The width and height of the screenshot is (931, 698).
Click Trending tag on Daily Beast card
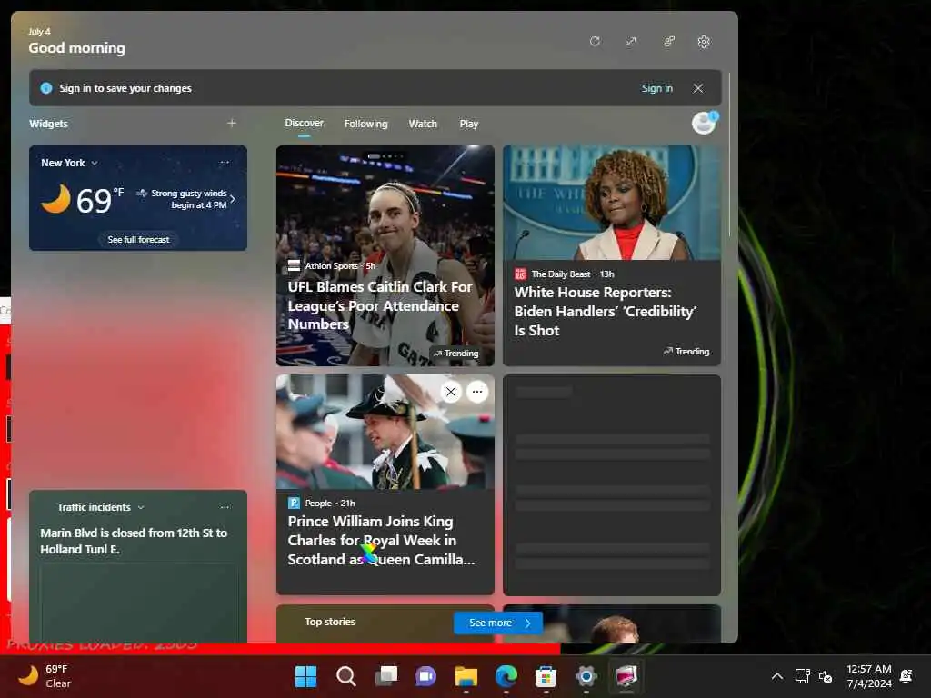pos(686,352)
